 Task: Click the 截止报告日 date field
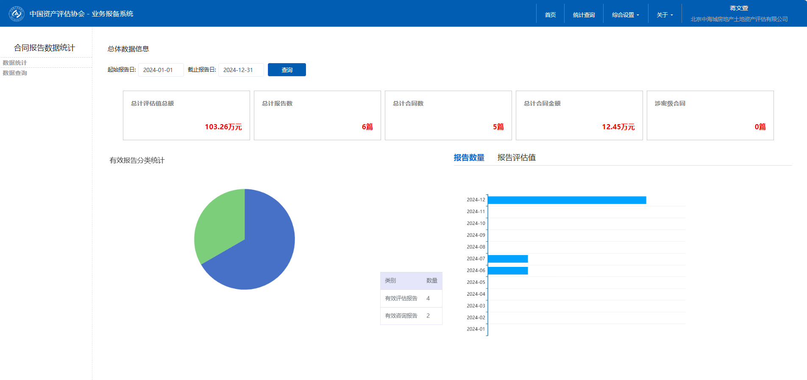pyautogui.click(x=241, y=70)
